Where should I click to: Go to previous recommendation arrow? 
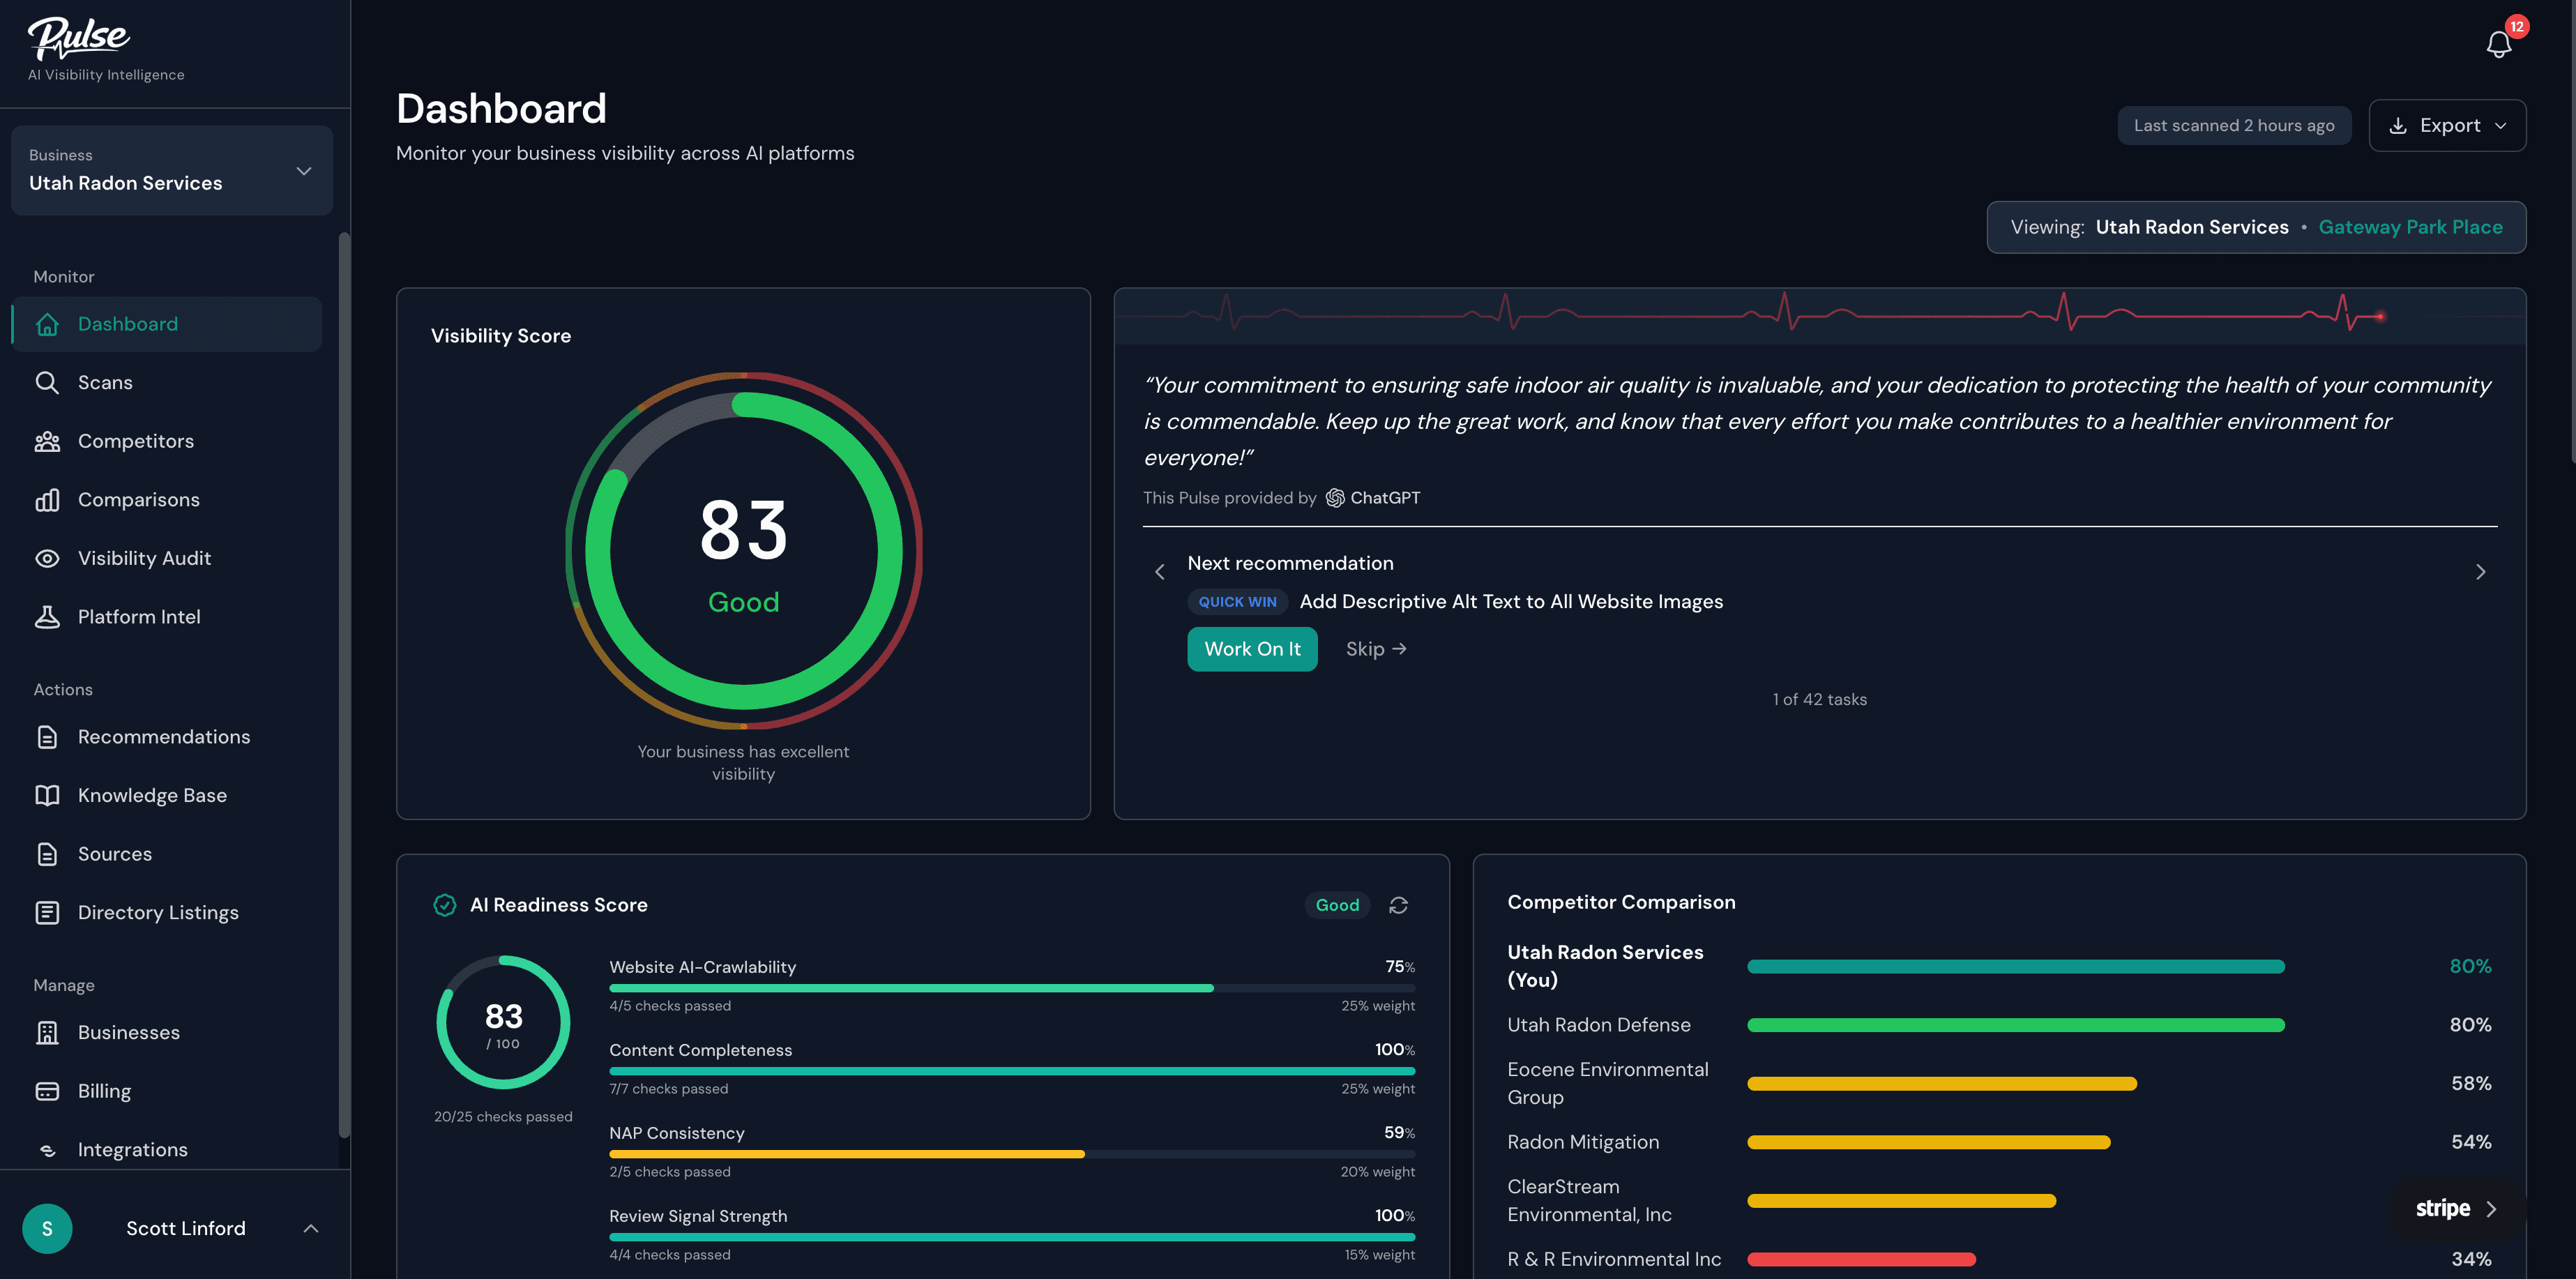1160,572
